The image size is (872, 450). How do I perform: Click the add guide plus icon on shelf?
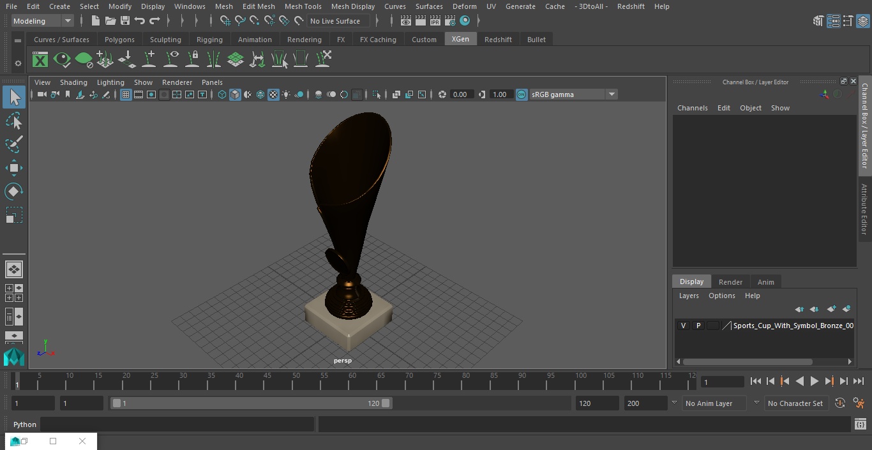pyautogui.click(x=149, y=59)
